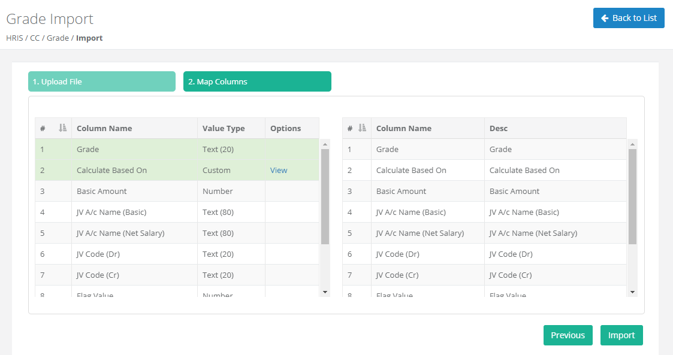Viewport: 673px width, 355px height.
Task: Open the Upload File step tab
Action: tap(102, 81)
